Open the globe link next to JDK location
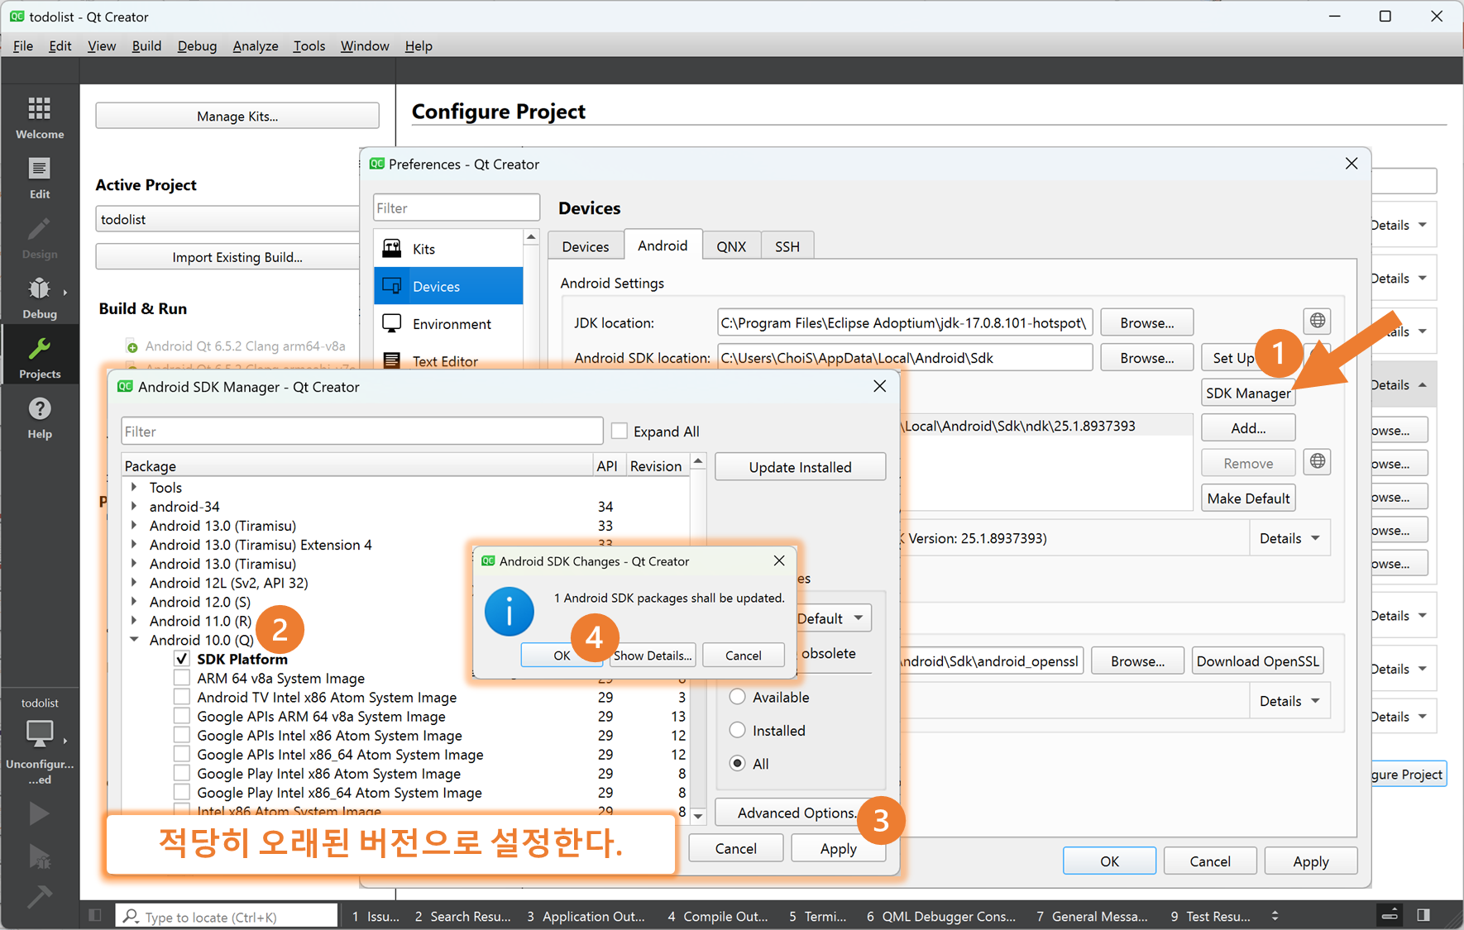Image resolution: width=1464 pixels, height=930 pixels. 1318,321
